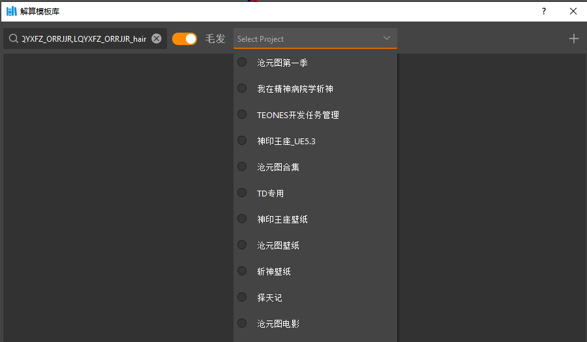The image size is (587, 342).
Task: Click the window help question mark
Action: point(544,11)
